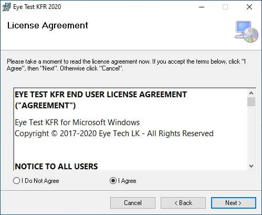Image resolution: width=262 pixels, height=215 pixels.
Task: Click the Copyright 2017-2020 Eye Tech LK line
Action: pyautogui.click(x=114, y=134)
